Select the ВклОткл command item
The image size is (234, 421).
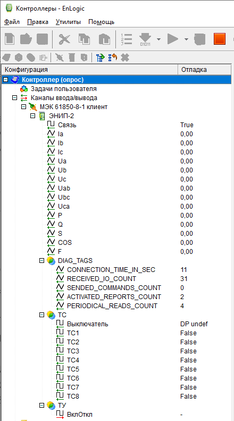point(79,415)
